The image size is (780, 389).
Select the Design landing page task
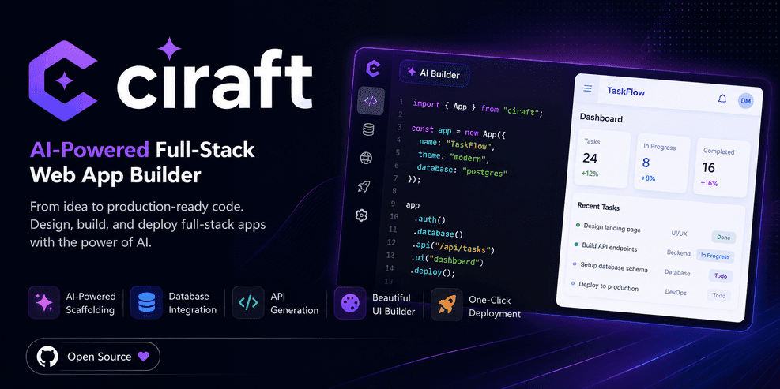(612, 228)
